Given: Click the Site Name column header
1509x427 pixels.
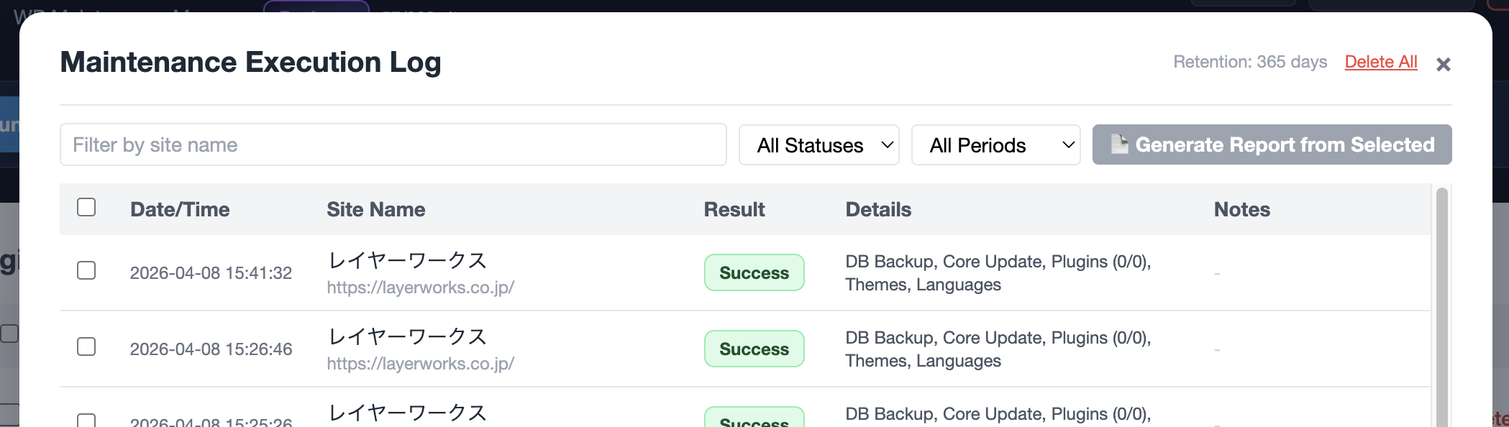Looking at the screenshot, I should click(x=376, y=209).
